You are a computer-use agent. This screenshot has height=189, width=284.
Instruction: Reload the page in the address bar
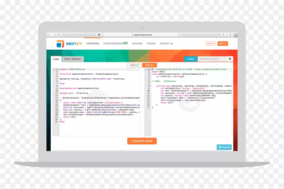coord(179,35)
